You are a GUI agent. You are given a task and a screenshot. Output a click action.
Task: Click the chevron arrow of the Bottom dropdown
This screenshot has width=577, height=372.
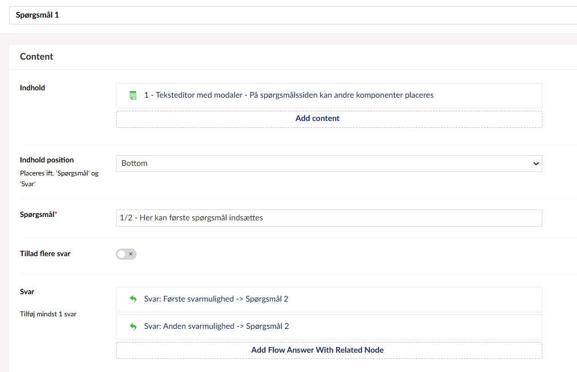click(535, 164)
